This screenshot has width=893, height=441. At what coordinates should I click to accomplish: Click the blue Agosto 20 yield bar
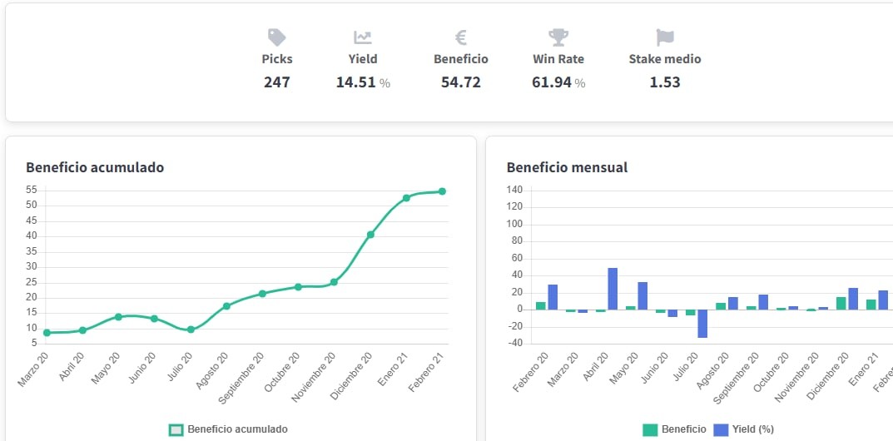click(x=733, y=304)
